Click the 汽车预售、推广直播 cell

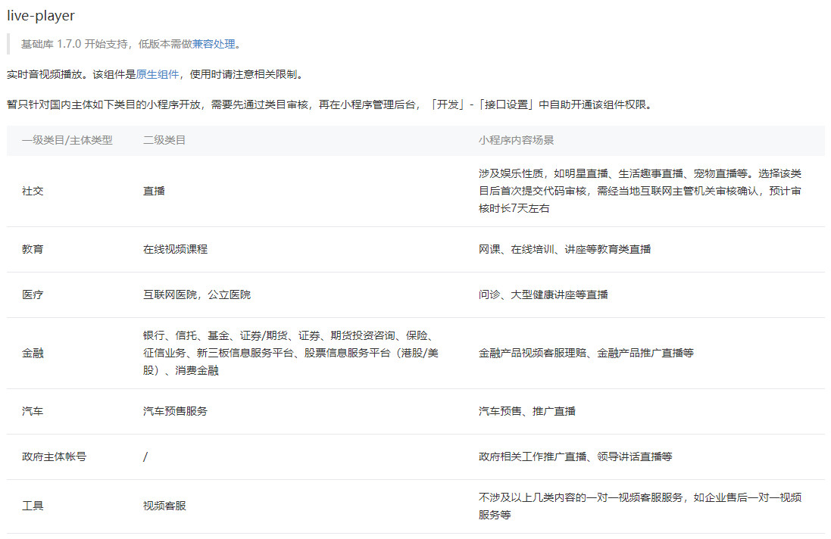tap(526, 411)
